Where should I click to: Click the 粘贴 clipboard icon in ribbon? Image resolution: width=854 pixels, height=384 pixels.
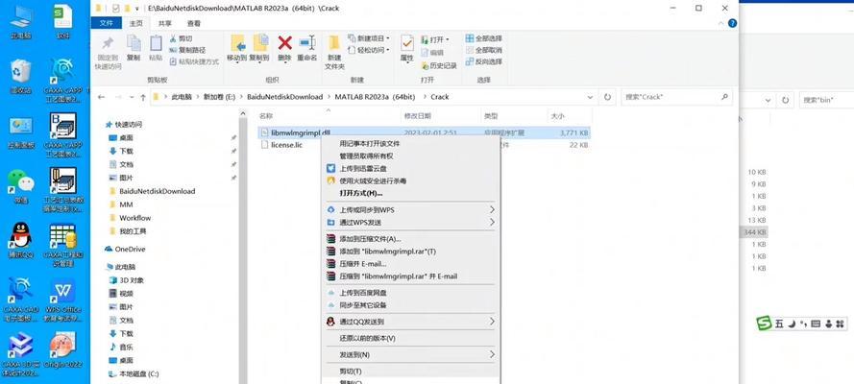(x=156, y=43)
